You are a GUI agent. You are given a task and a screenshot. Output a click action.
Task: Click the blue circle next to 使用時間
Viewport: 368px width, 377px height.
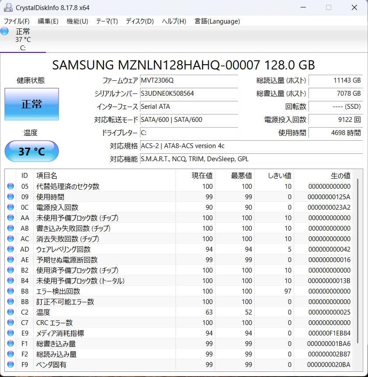point(11,197)
